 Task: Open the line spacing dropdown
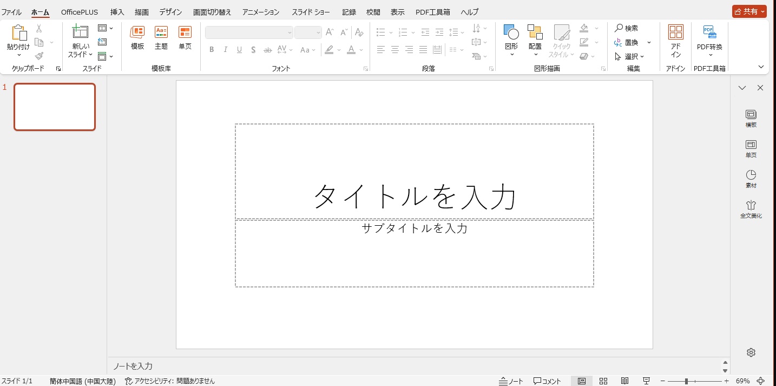pos(457,32)
